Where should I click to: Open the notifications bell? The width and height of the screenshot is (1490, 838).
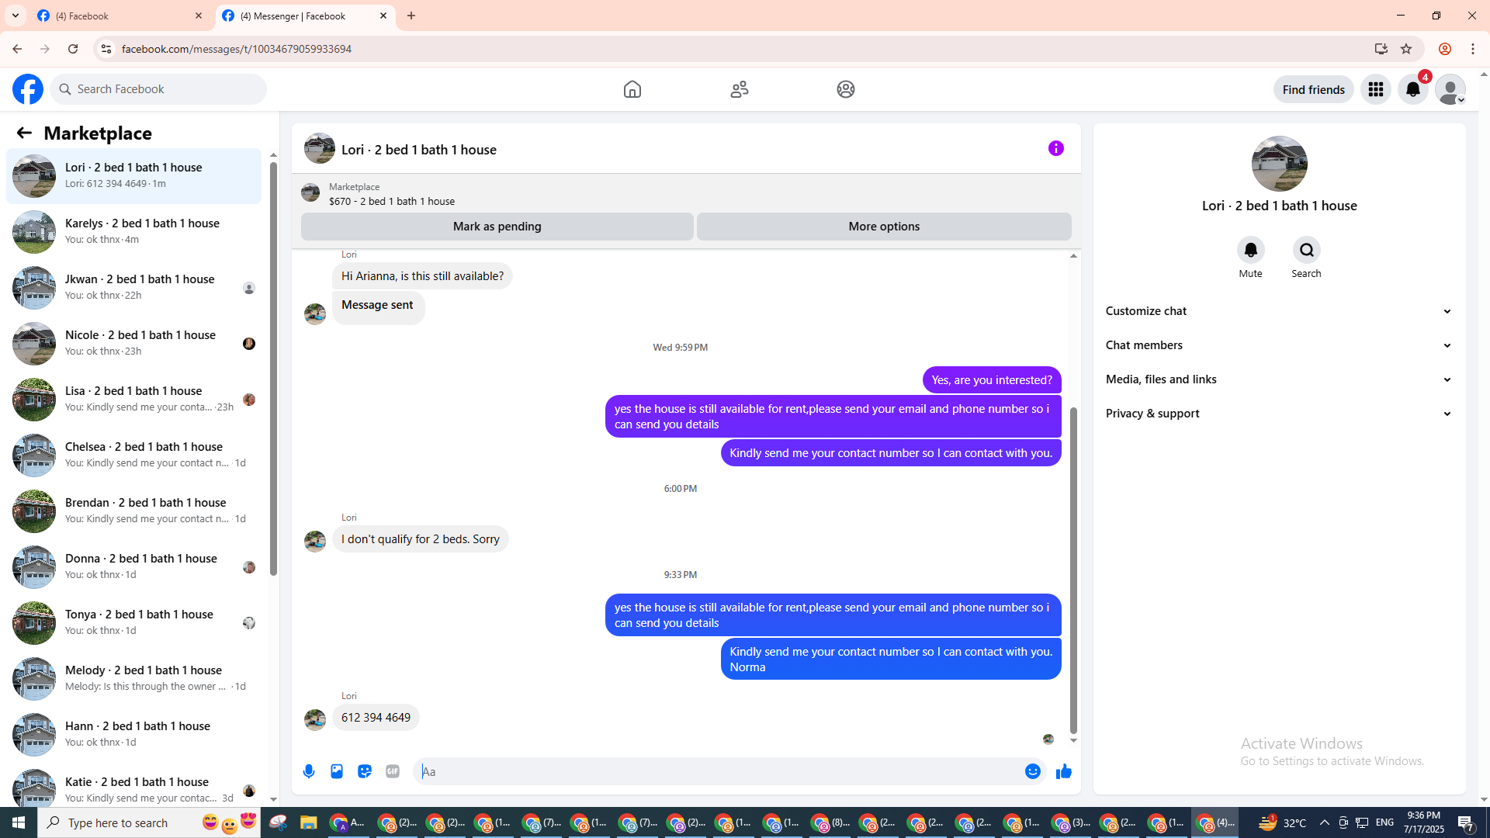coord(1413,89)
